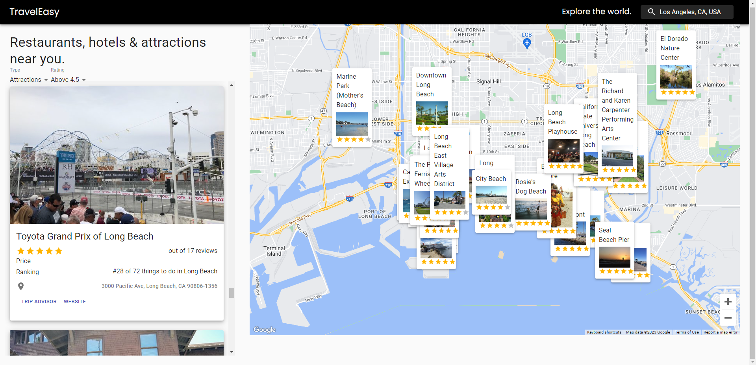Click the five-star rating on the Toyota Grand Prix card
This screenshot has height=365, width=756.
39,251
